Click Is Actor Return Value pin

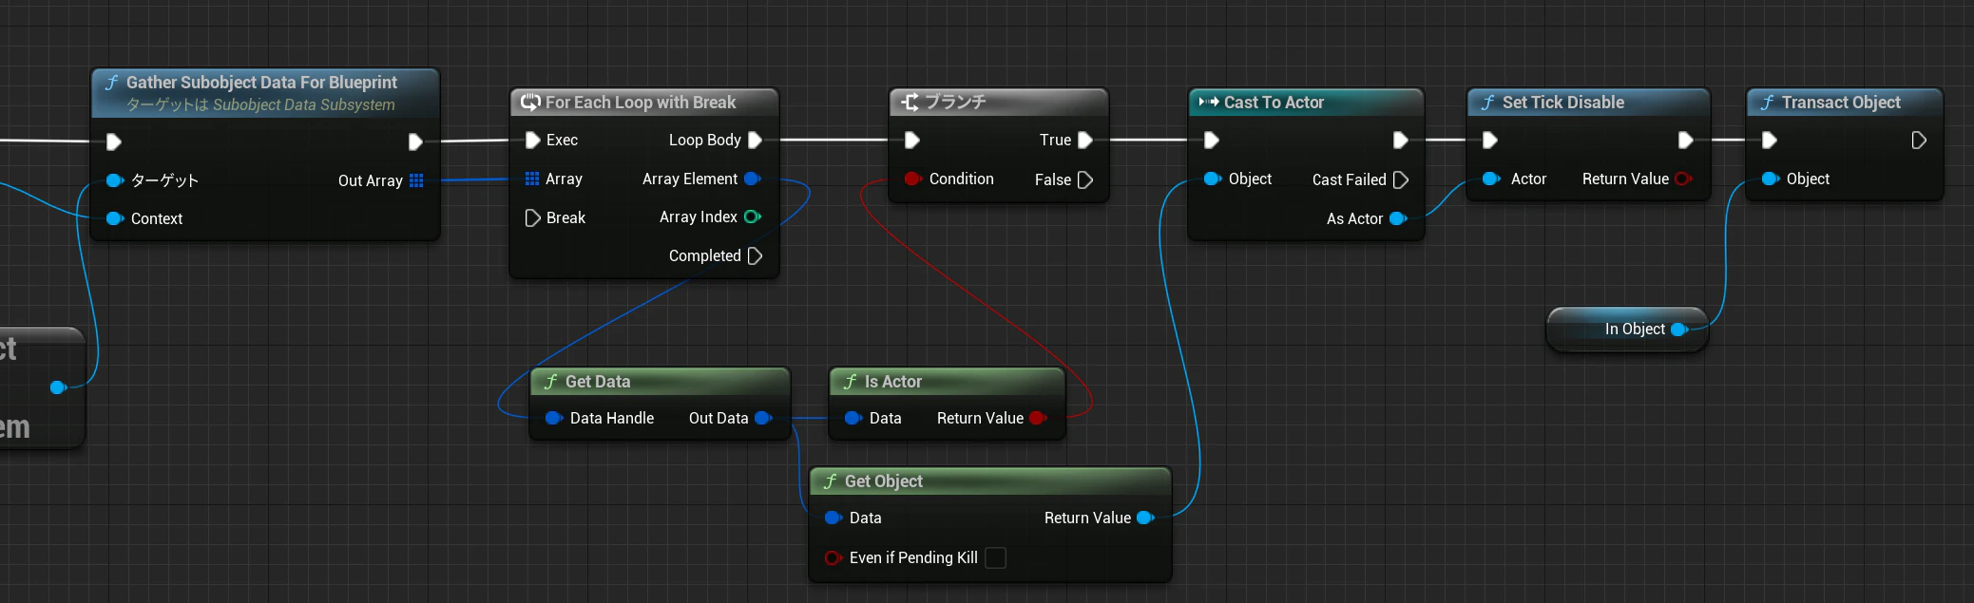pos(1038,418)
